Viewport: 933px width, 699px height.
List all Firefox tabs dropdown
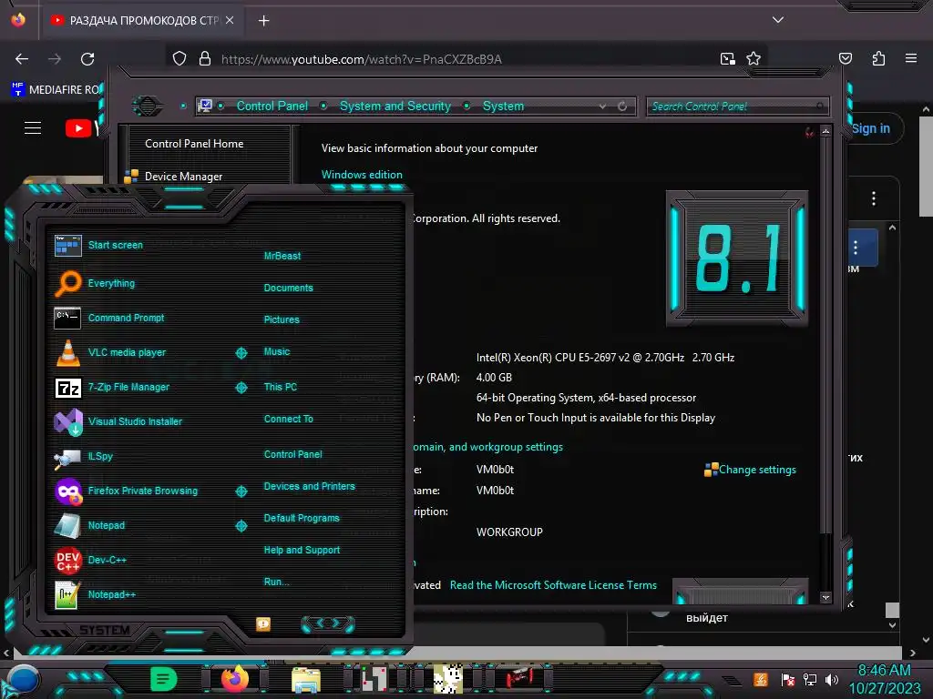coord(778,20)
